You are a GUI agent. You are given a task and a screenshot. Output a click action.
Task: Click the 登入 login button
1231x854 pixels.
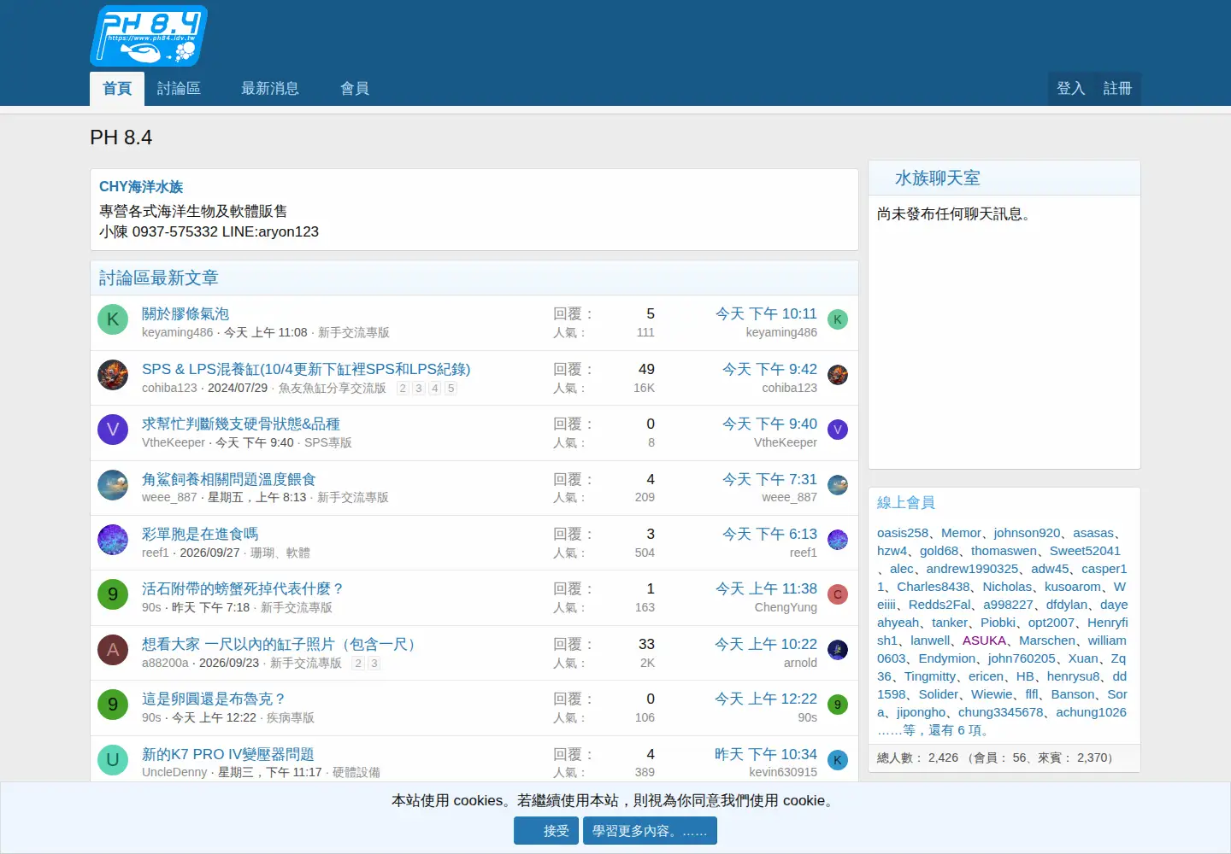tap(1070, 89)
